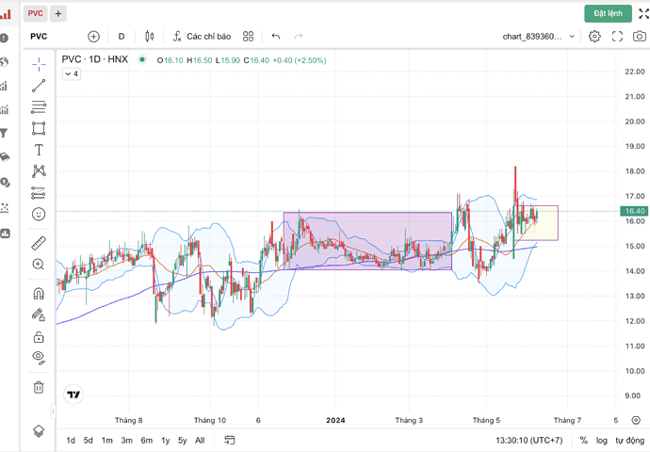
Task: Open time axis settings gear icon
Action: point(636,420)
